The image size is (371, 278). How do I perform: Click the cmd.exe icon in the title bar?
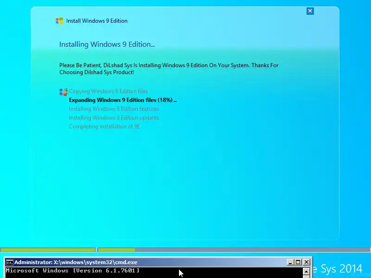point(9,262)
